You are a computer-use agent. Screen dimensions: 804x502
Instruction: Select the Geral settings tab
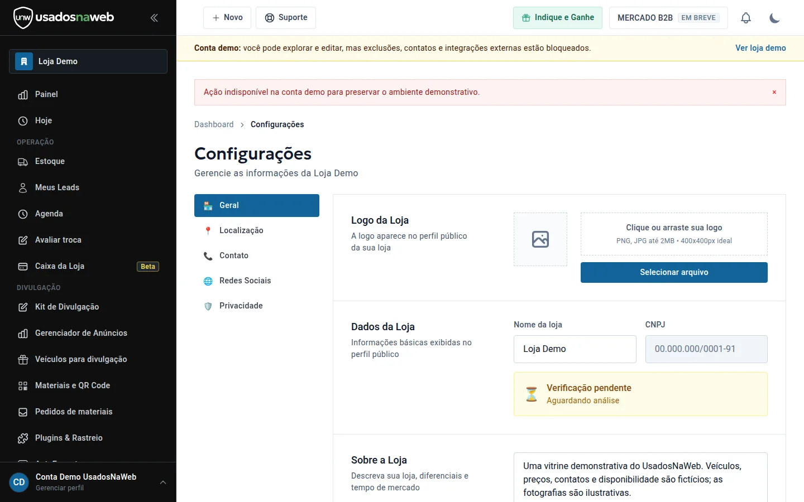pyautogui.click(x=257, y=205)
